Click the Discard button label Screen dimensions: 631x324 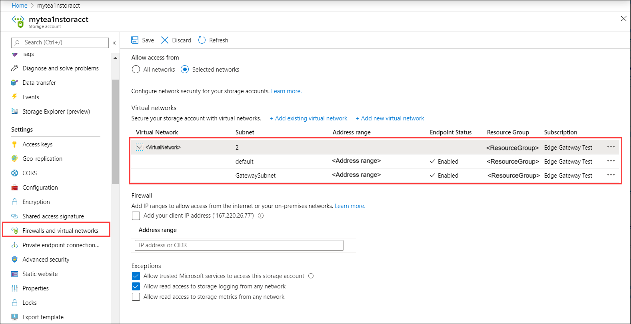click(x=182, y=40)
